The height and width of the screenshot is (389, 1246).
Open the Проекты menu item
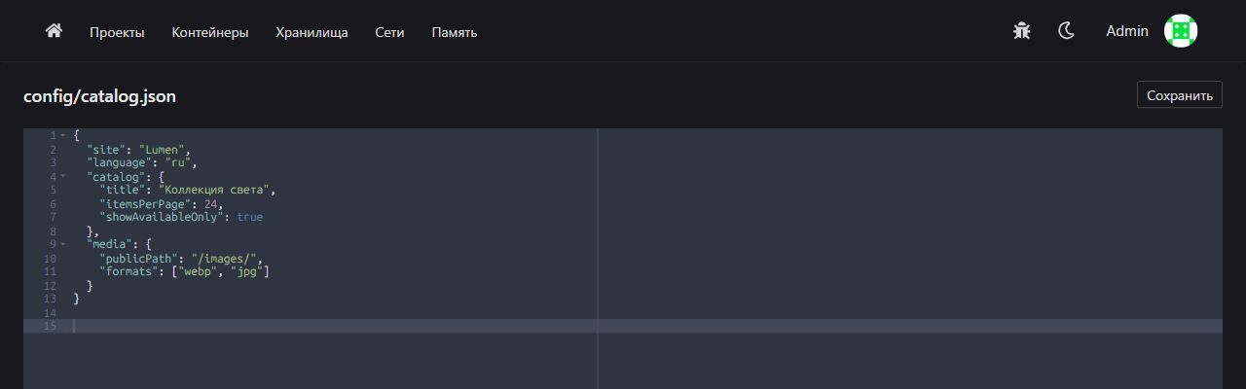117,32
